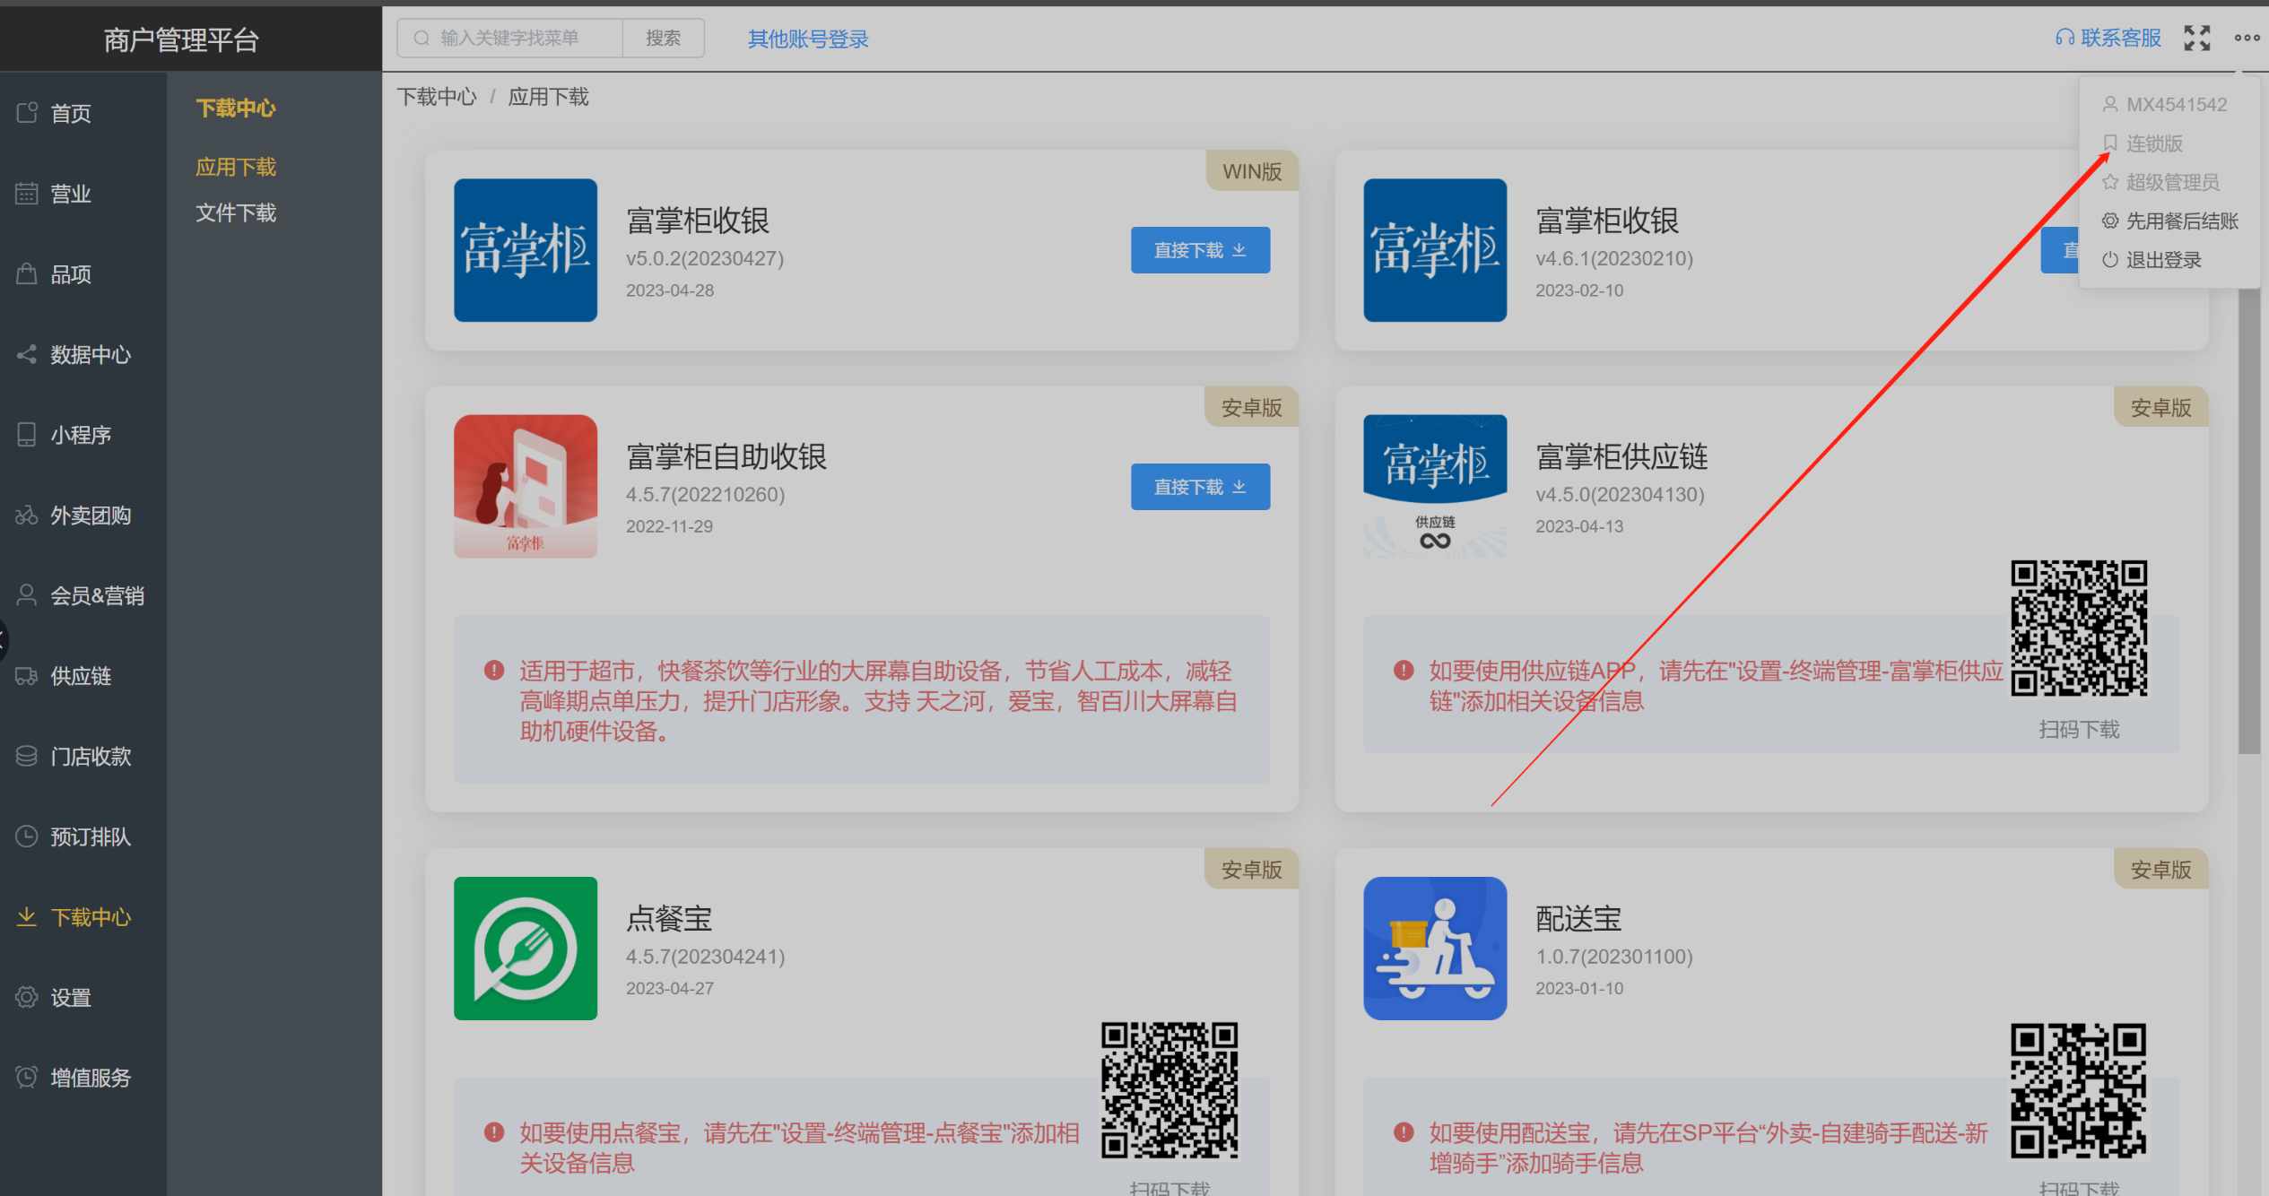Screen dimensions: 2269x1196
Task: Click the warning icon in 配送宝 notice
Action: pyautogui.click(x=1404, y=1132)
